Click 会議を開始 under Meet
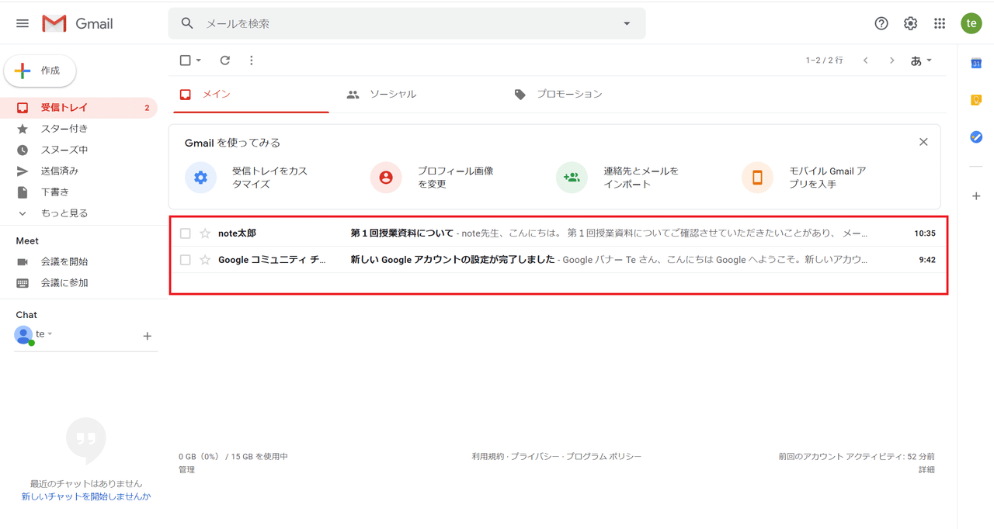The image size is (994, 529). point(64,262)
